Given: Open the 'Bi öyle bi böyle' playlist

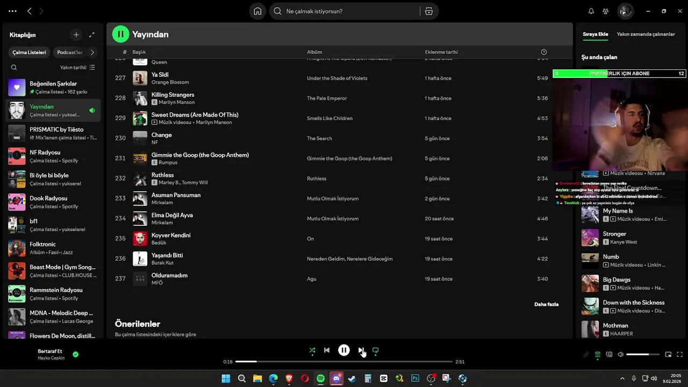Looking at the screenshot, I should [53, 179].
